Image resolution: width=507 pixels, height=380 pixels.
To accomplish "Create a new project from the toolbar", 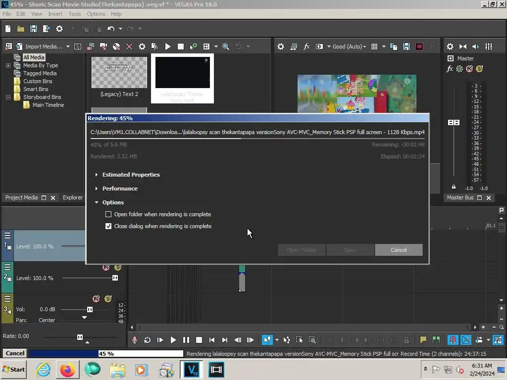I will pos(8,29).
